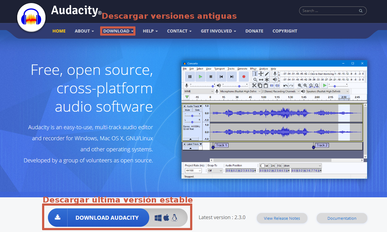Viewport: 387px width, 232px height.
Task: Click the Silence audio selection icon
Action: click(277, 85)
